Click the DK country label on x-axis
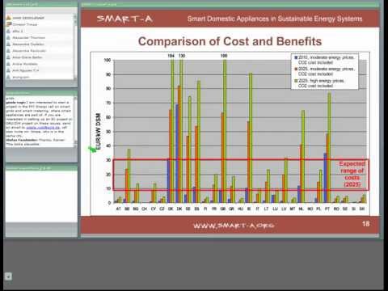The height and width of the screenshot is (291, 388). coord(179,209)
